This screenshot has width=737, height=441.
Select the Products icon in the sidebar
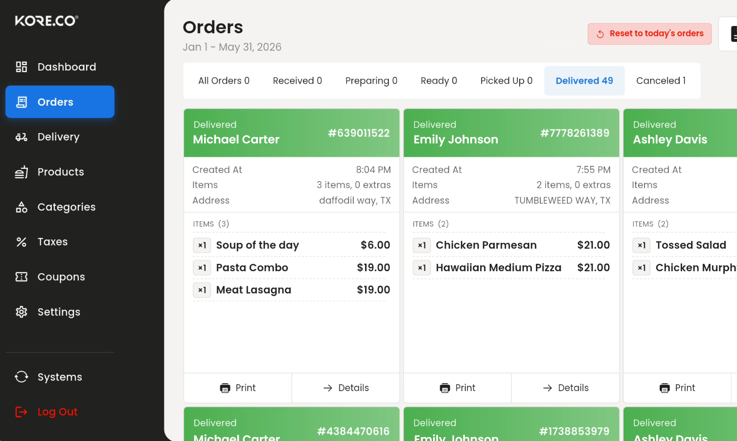point(22,172)
